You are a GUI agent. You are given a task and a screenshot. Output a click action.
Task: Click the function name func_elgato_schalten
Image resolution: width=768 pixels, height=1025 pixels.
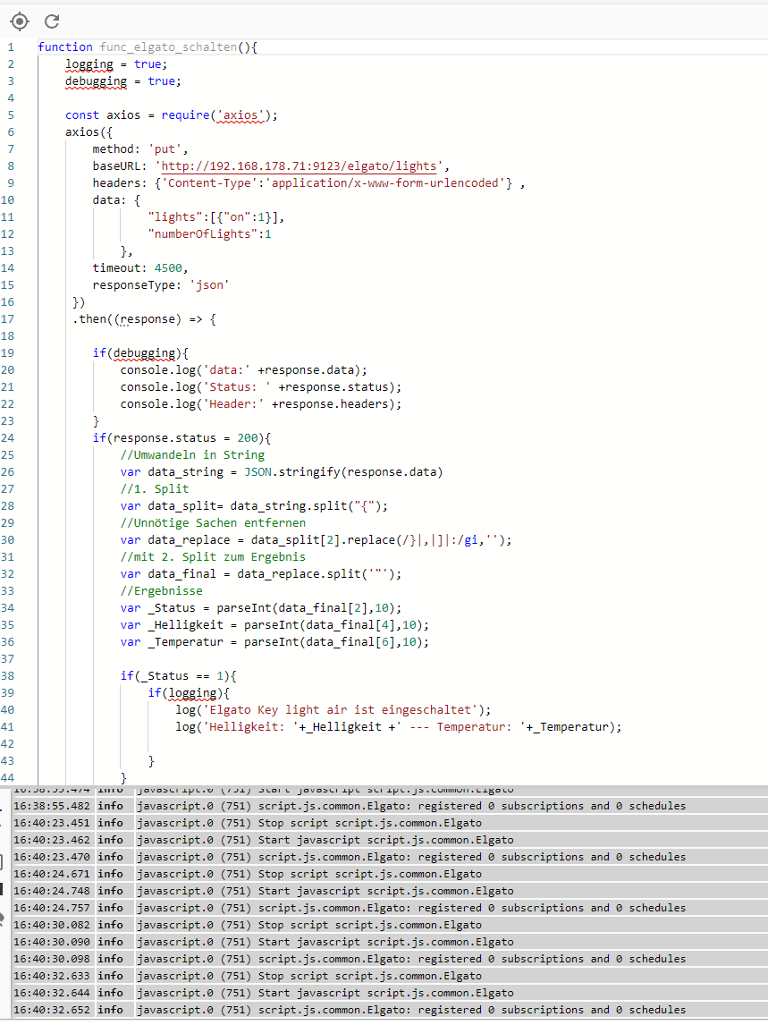tap(168, 47)
